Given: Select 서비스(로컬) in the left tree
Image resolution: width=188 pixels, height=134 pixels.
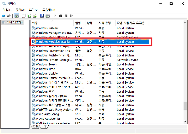Looking at the screenshot, I should 12,22.
